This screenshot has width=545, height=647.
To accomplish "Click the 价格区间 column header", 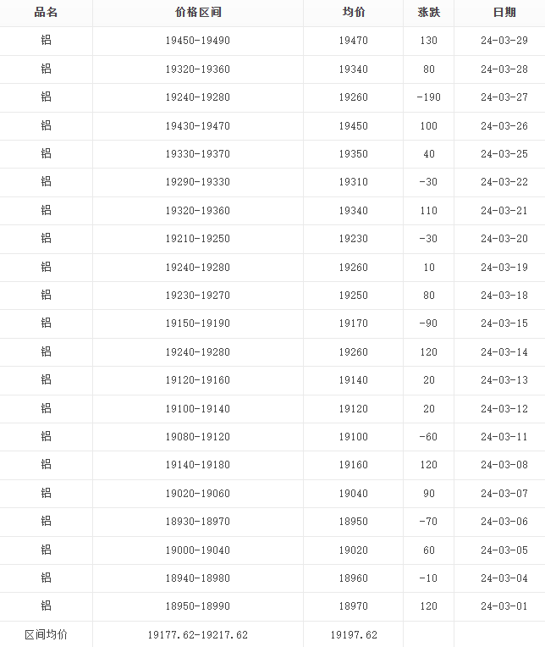I will point(198,13).
